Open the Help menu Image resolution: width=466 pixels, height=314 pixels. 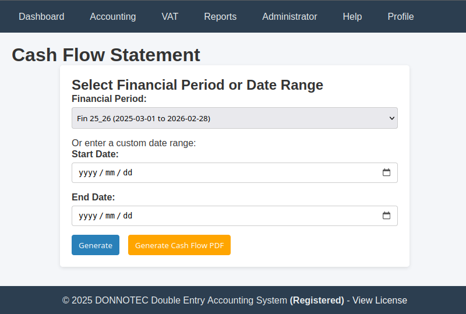click(352, 16)
